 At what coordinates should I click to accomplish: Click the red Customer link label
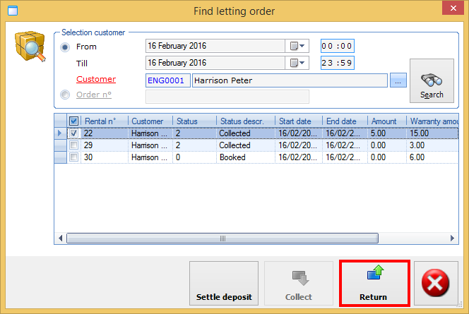click(95, 79)
